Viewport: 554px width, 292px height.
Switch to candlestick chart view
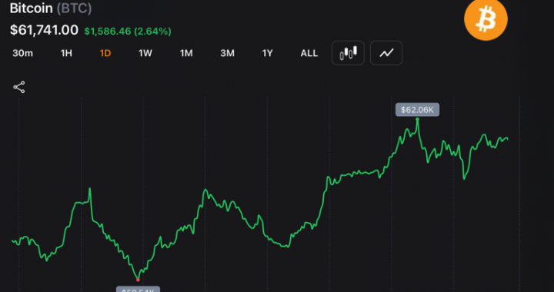348,53
